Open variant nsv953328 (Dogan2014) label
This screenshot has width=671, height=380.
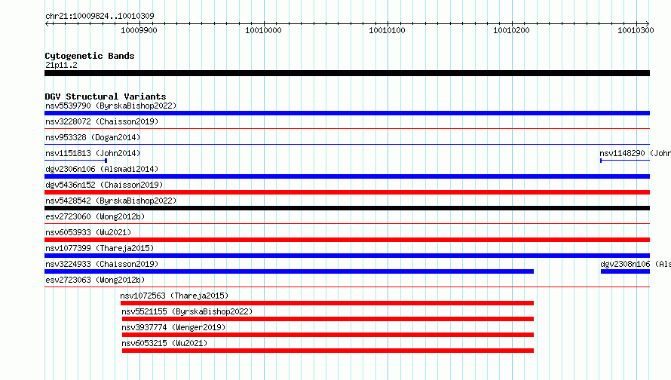coord(93,137)
